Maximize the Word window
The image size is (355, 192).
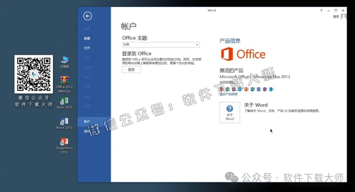click(x=336, y=10)
